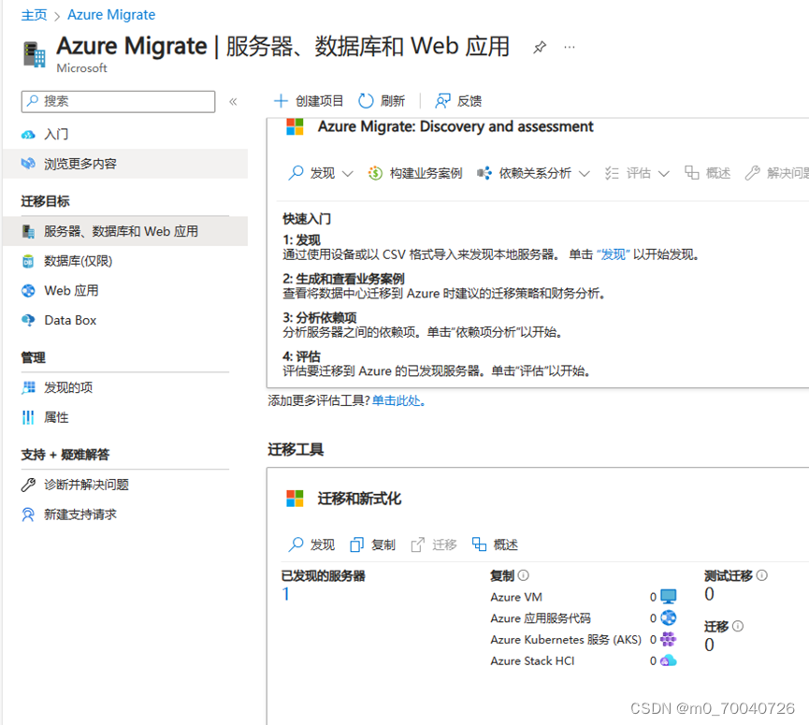The width and height of the screenshot is (809, 725).
Task: Click the 复制 info circle icon
Action: coord(524,575)
